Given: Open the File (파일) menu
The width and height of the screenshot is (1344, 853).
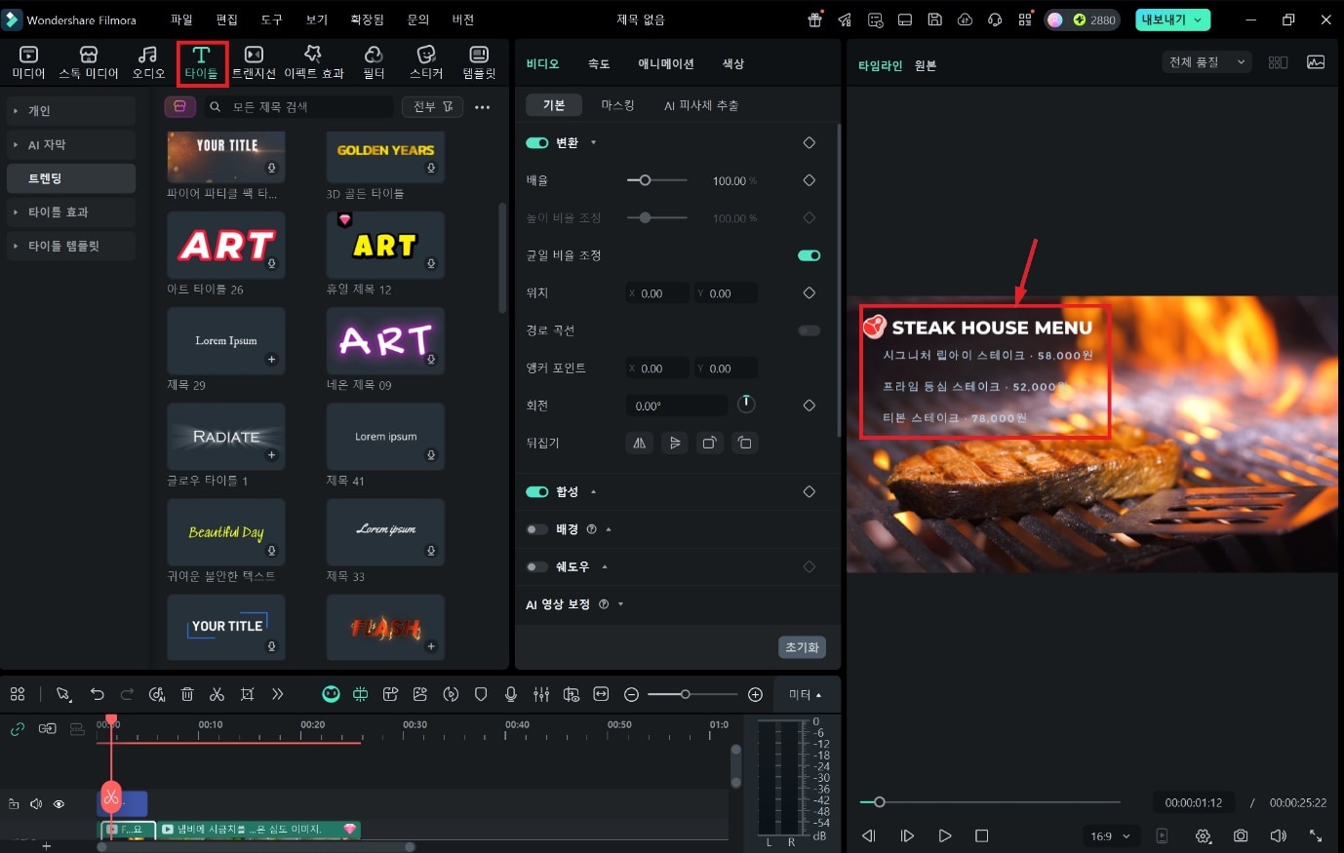Looking at the screenshot, I should (181, 19).
